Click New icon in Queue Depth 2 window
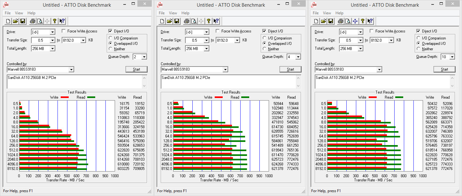Viewport: 462px width, 196px height. [x=8, y=21]
